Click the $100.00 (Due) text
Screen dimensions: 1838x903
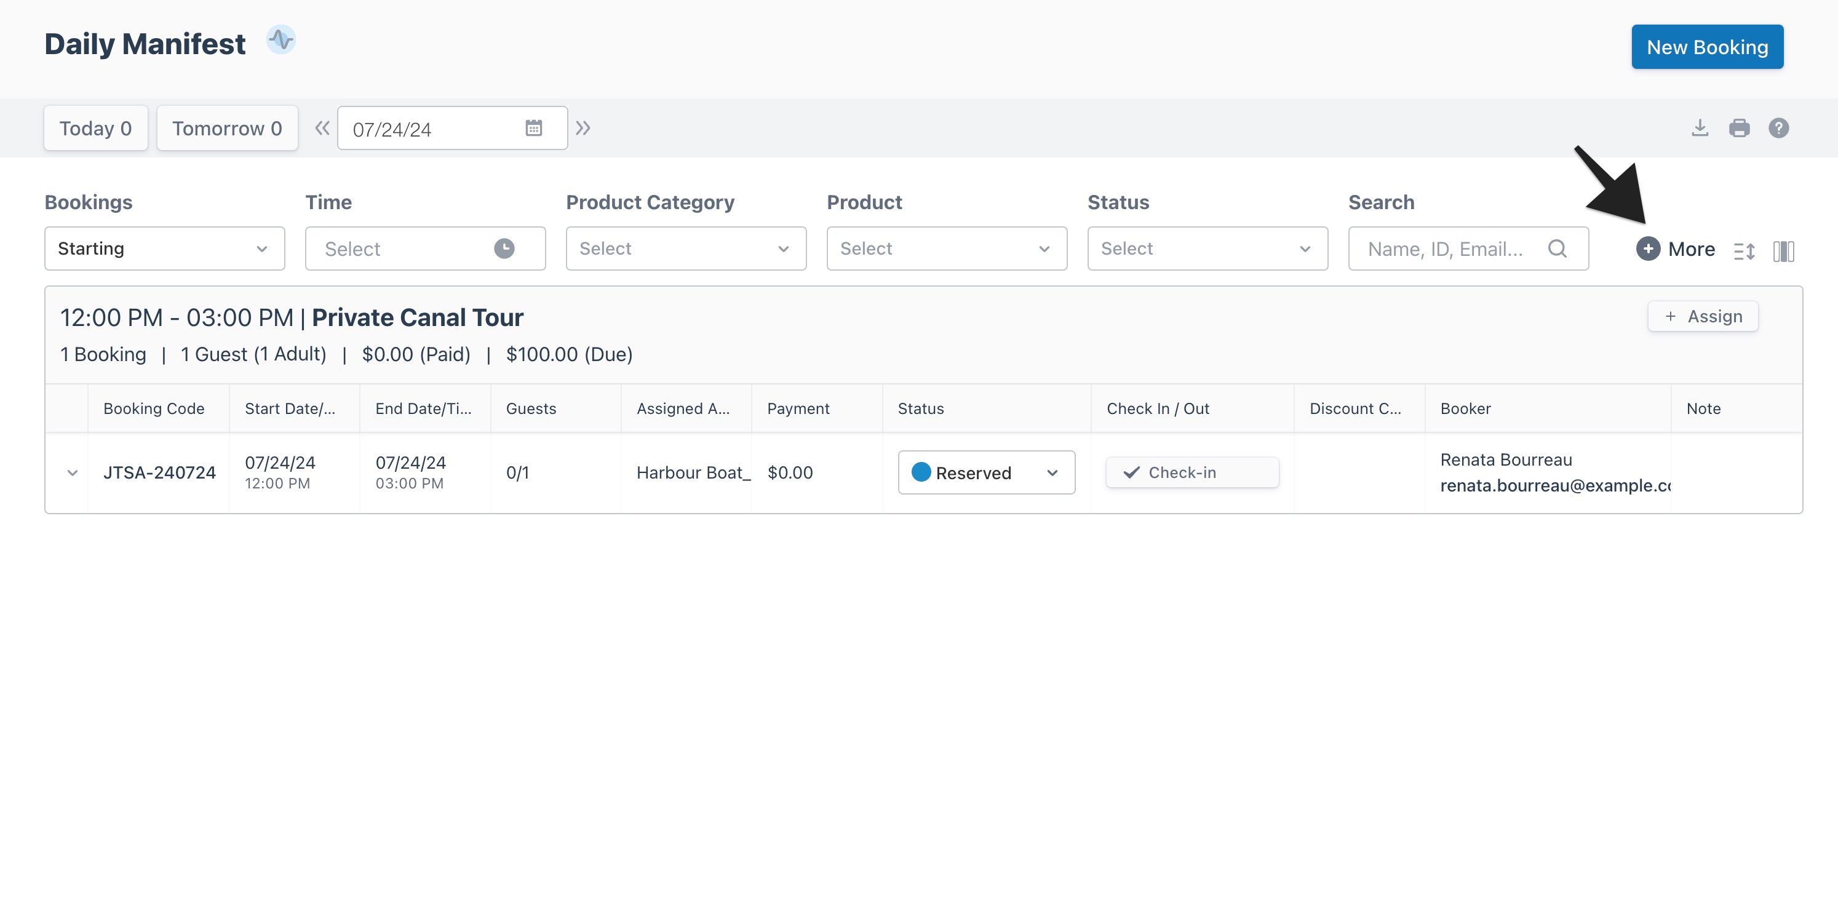(568, 354)
